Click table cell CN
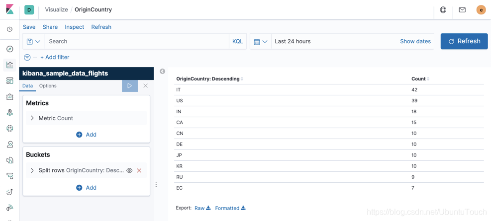Image resolution: width=491 pixels, height=221 pixels. click(x=180, y=134)
